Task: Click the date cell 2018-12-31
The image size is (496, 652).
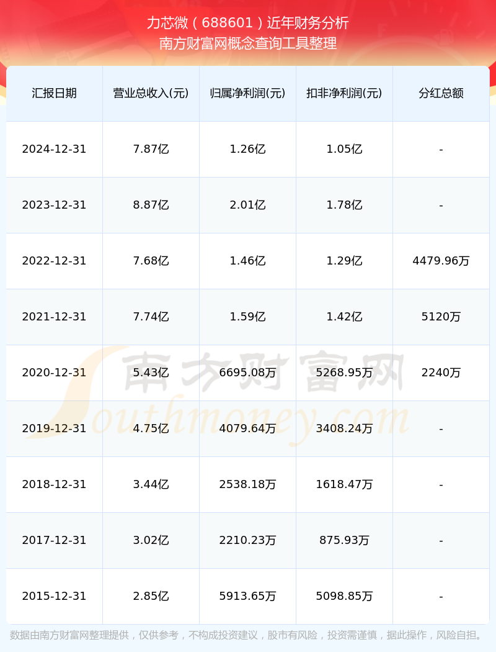Action: pos(55,484)
